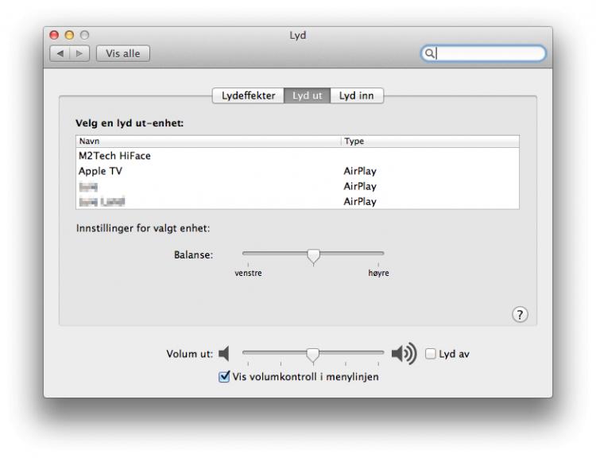The image size is (596, 458).
Task: Close the Lyd window with red button
Action: [54, 35]
